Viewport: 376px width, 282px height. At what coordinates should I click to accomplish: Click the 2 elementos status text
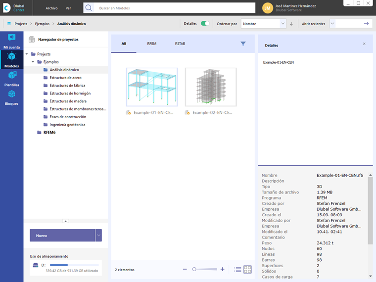coord(125,270)
